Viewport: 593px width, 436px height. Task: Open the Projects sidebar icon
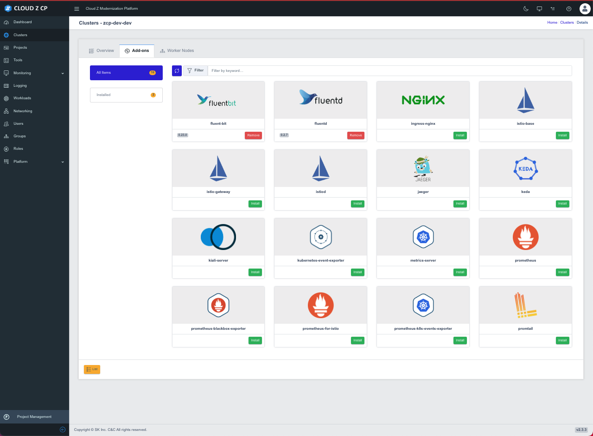pos(6,47)
